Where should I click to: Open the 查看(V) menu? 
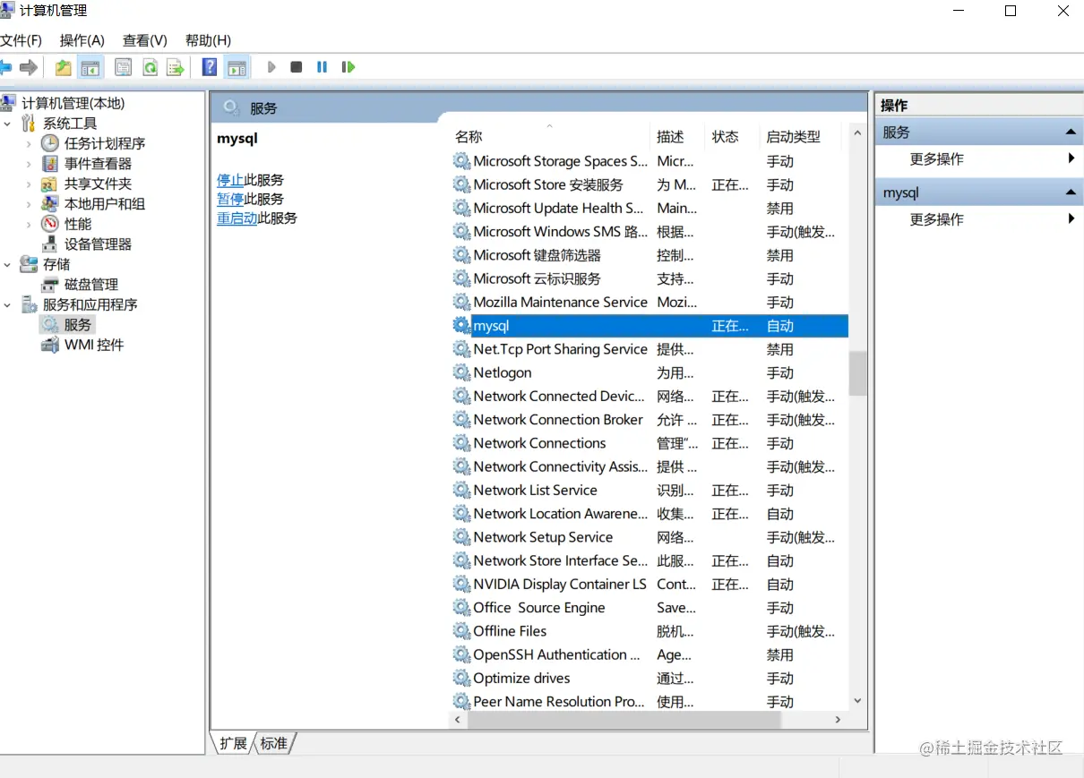145,40
